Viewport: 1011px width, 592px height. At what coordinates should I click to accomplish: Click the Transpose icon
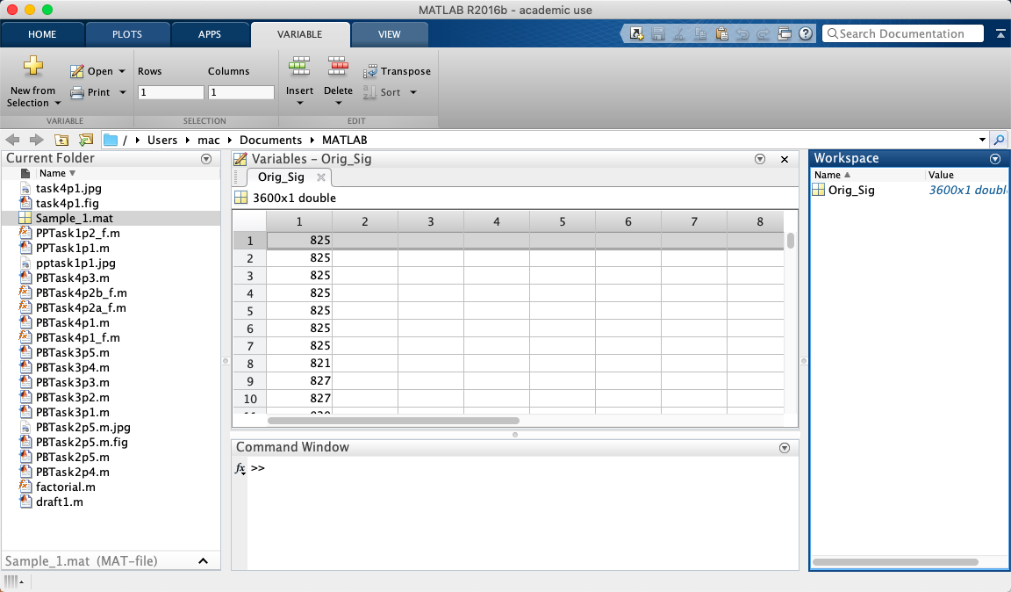pyautogui.click(x=371, y=70)
